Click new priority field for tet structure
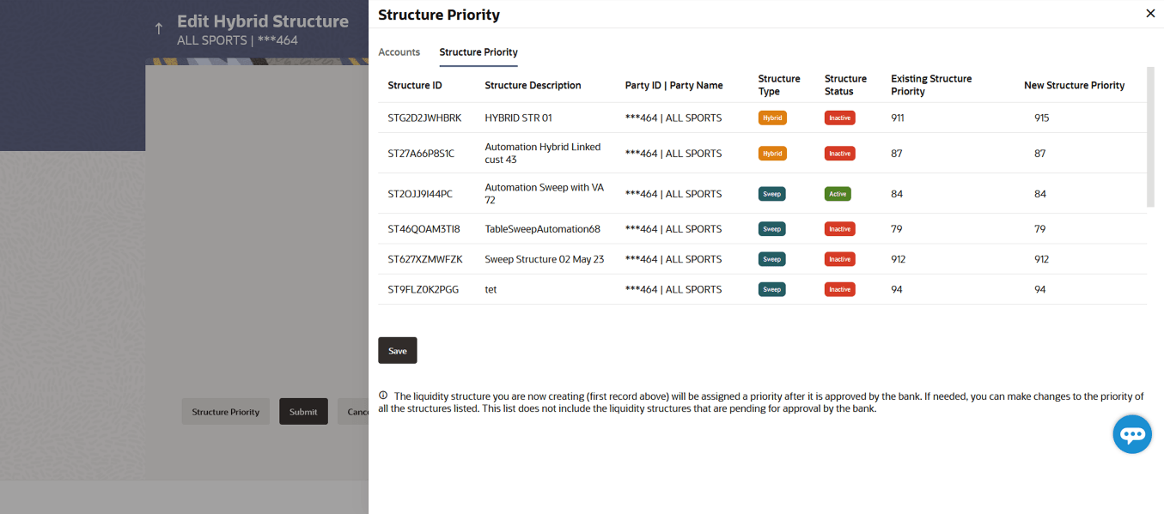Viewport: 1164px width, 514px height. coord(1040,290)
